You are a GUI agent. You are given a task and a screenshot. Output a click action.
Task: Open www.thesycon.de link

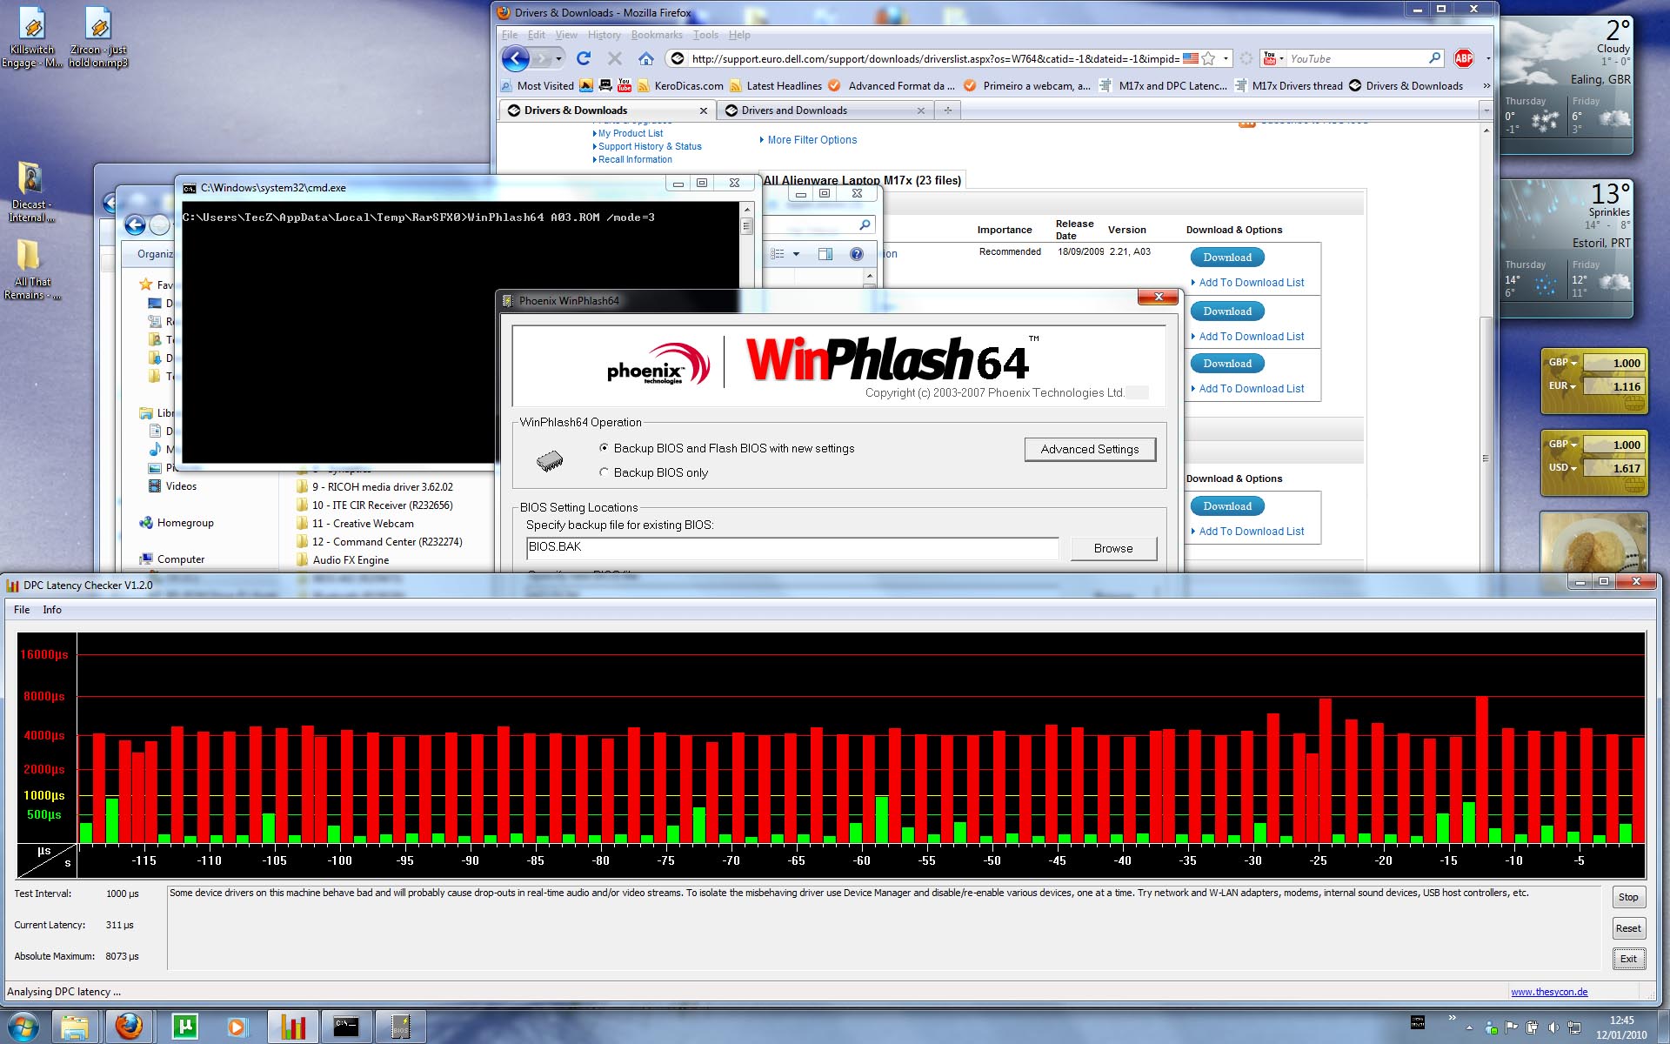(1549, 992)
